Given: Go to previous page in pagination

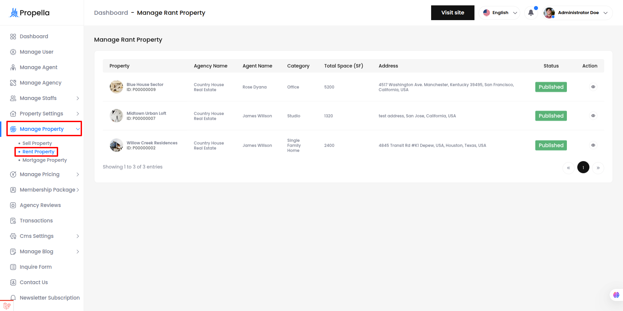Looking at the screenshot, I should click(569, 167).
